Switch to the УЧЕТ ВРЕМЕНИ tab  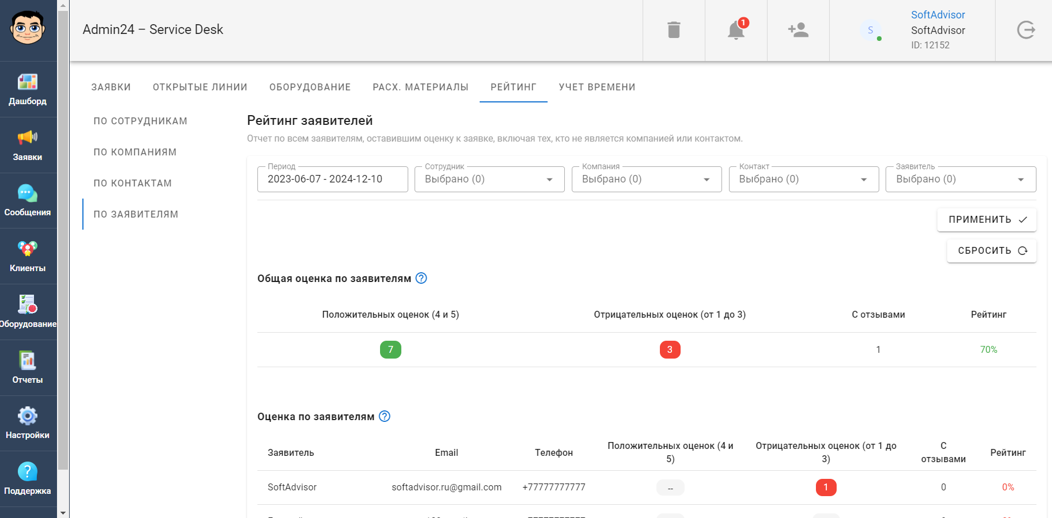click(x=597, y=87)
